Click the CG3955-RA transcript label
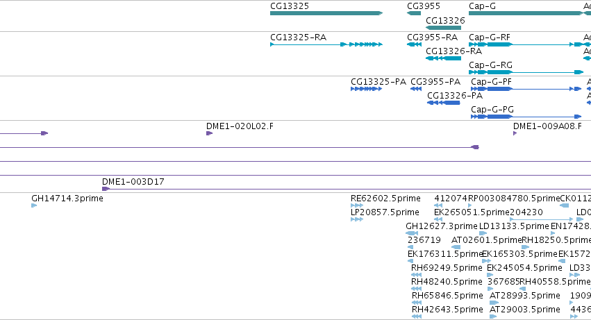Screen dimensions: 591x320 432,37
